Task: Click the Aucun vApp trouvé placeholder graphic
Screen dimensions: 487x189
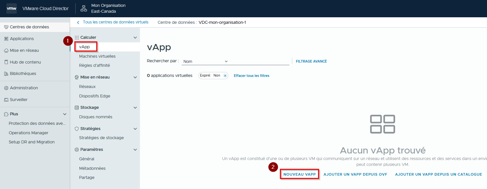Action: (383, 124)
